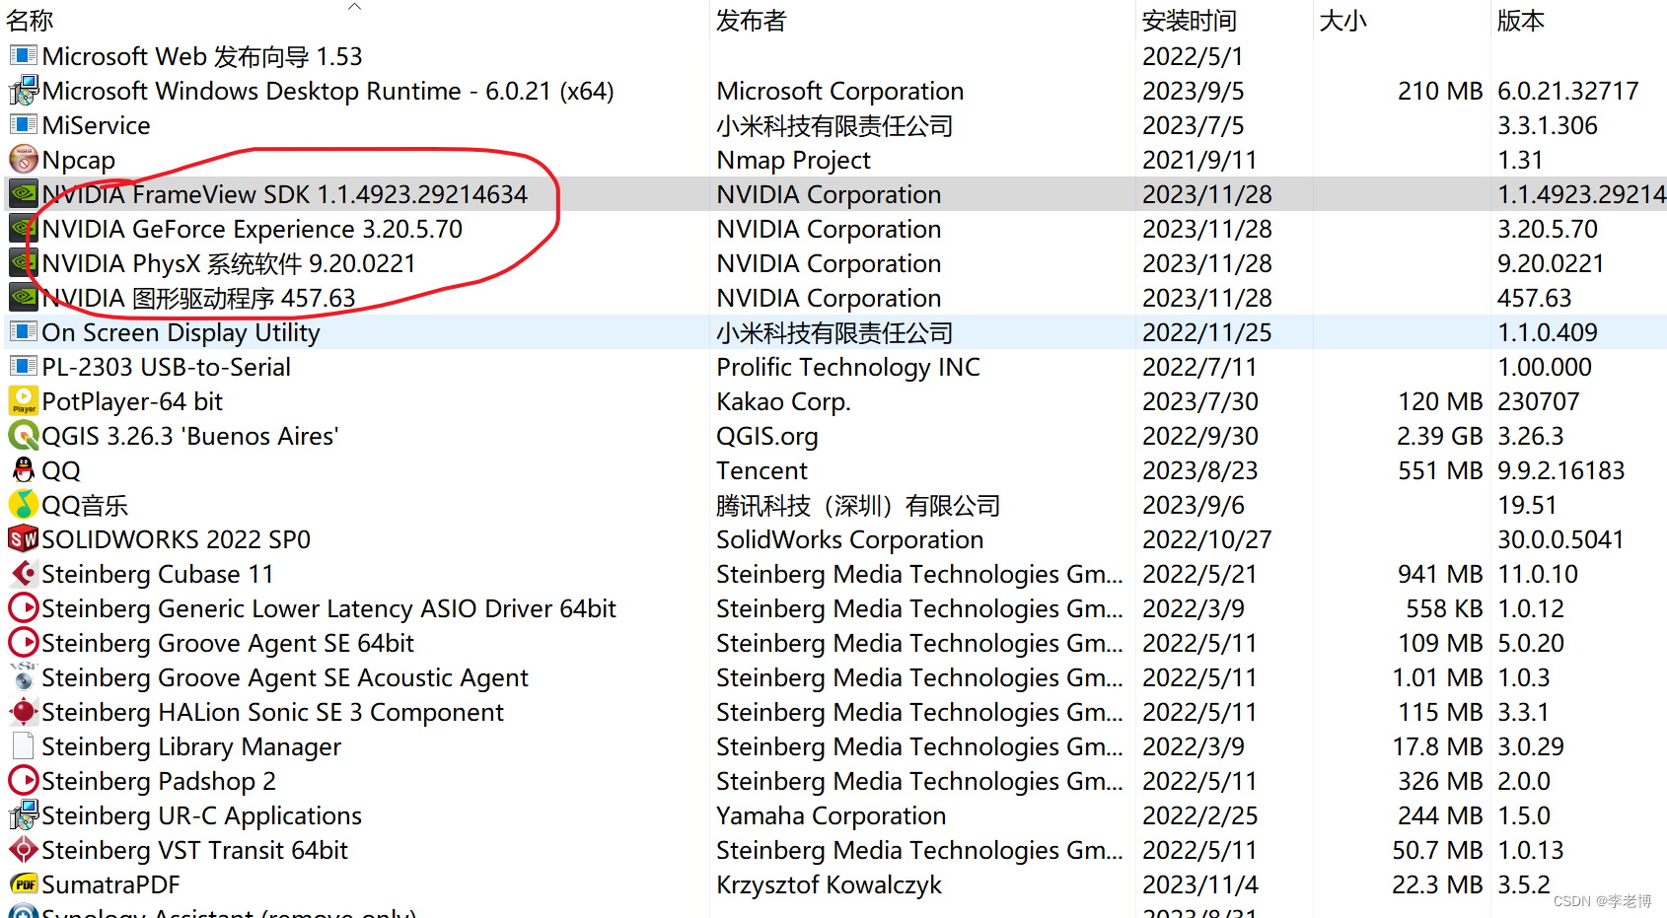Viewport: 1667px width, 918px height.
Task: Select NVIDIA PhysX 系统软件 9.20.0221
Action: click(x=229, y=263)
